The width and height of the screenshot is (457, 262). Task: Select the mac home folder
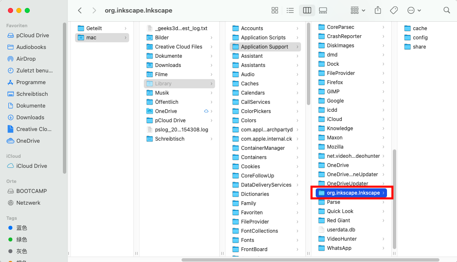coord(102,38)
